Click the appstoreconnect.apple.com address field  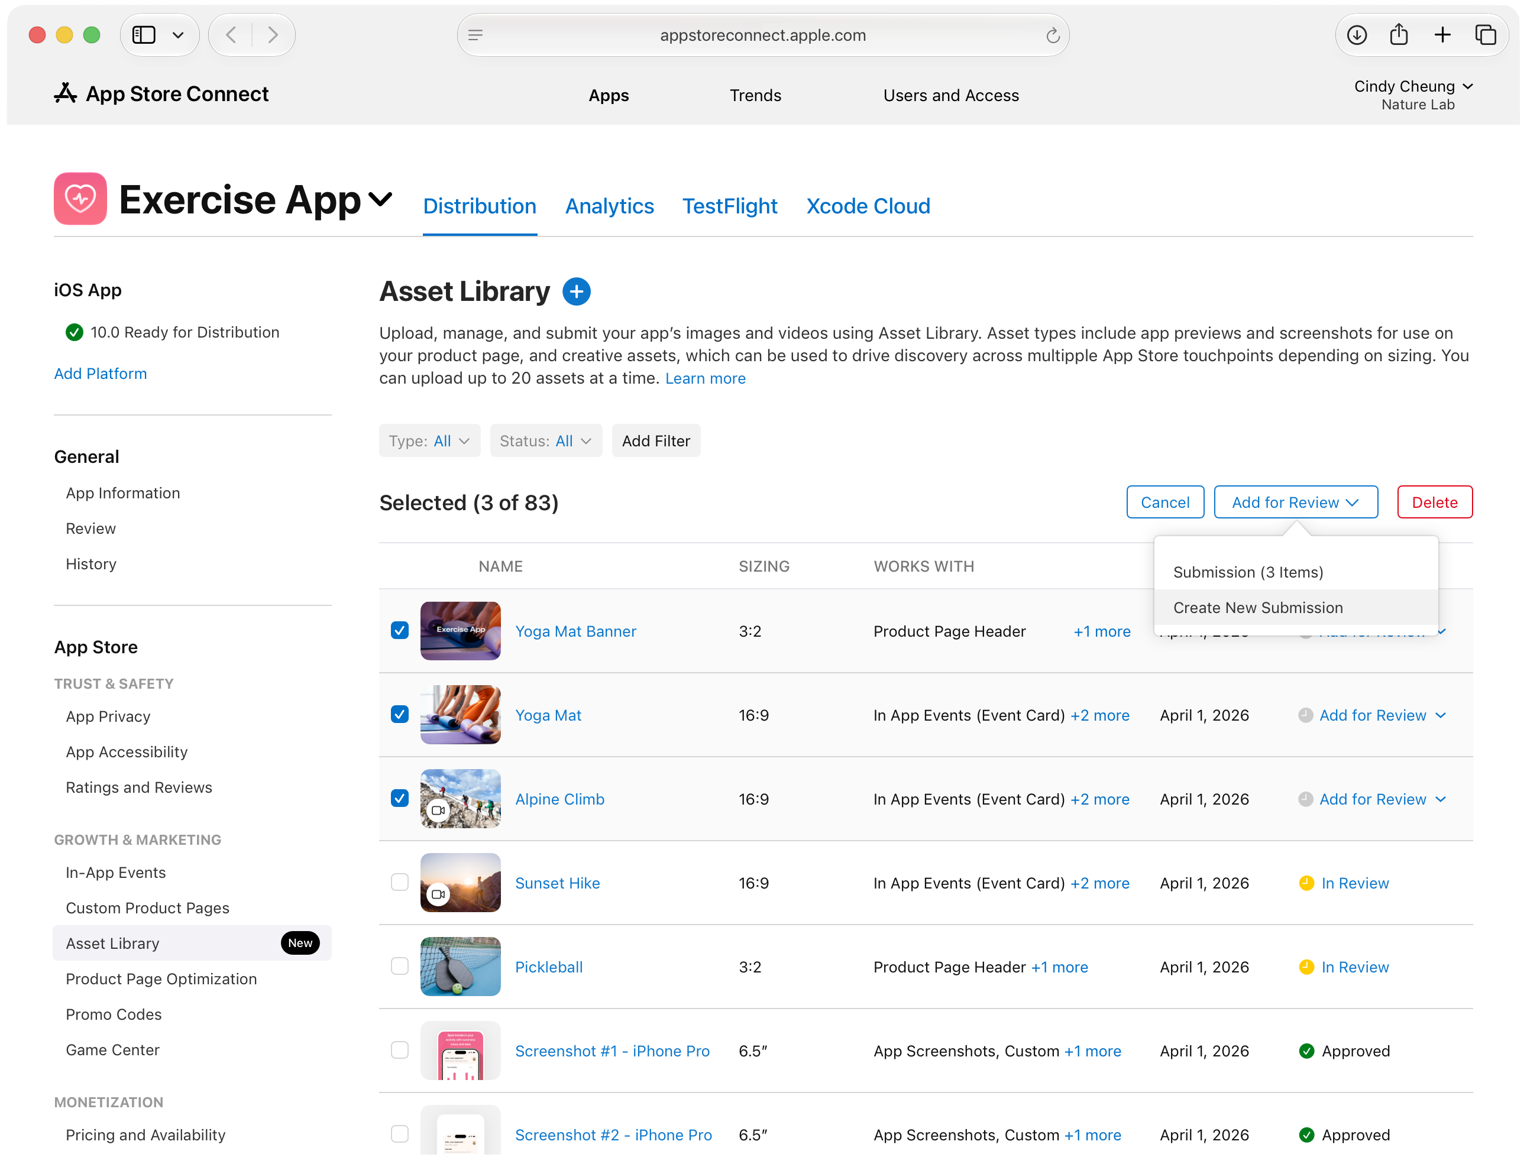762,35
